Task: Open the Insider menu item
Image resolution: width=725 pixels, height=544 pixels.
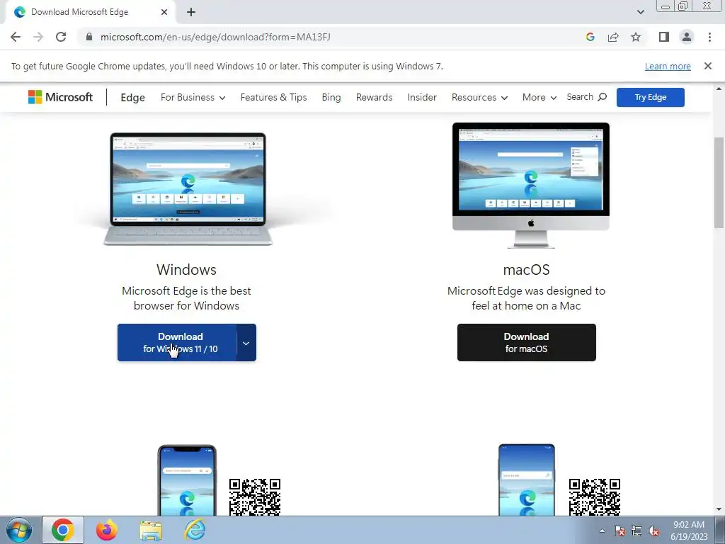Action: [x=422, y=97]
